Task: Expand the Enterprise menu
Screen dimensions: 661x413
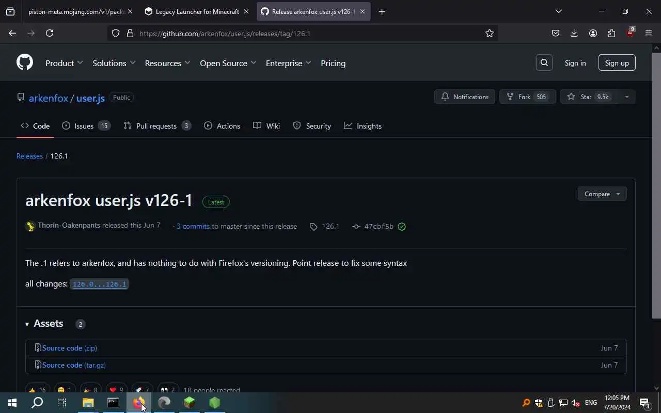Action: tap(289, 63)
